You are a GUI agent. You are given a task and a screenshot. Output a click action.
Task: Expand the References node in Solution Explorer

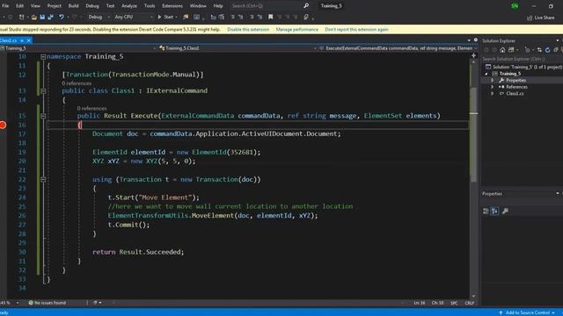pyautogui.click(x=493, y=87)
